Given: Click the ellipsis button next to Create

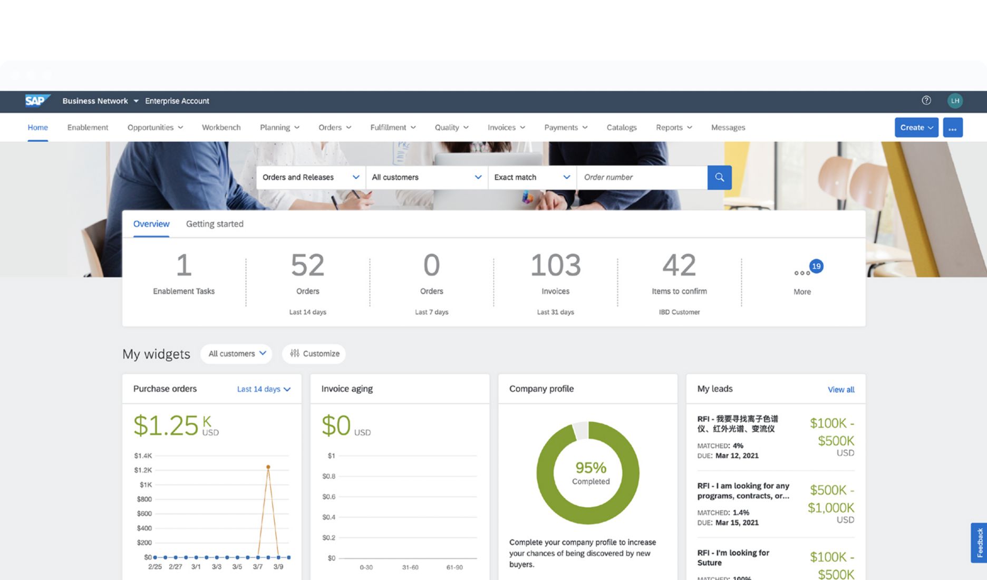Looking at the screenshot, I should (x=953, y=127).
